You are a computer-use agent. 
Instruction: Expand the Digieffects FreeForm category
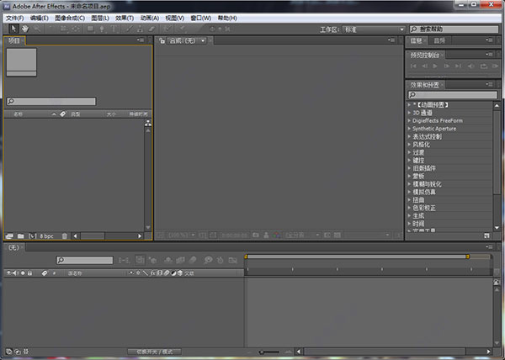click(x=409, y=120)
